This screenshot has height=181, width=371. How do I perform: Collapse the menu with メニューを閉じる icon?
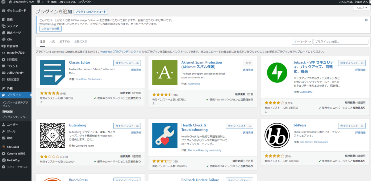pos(3,167)
